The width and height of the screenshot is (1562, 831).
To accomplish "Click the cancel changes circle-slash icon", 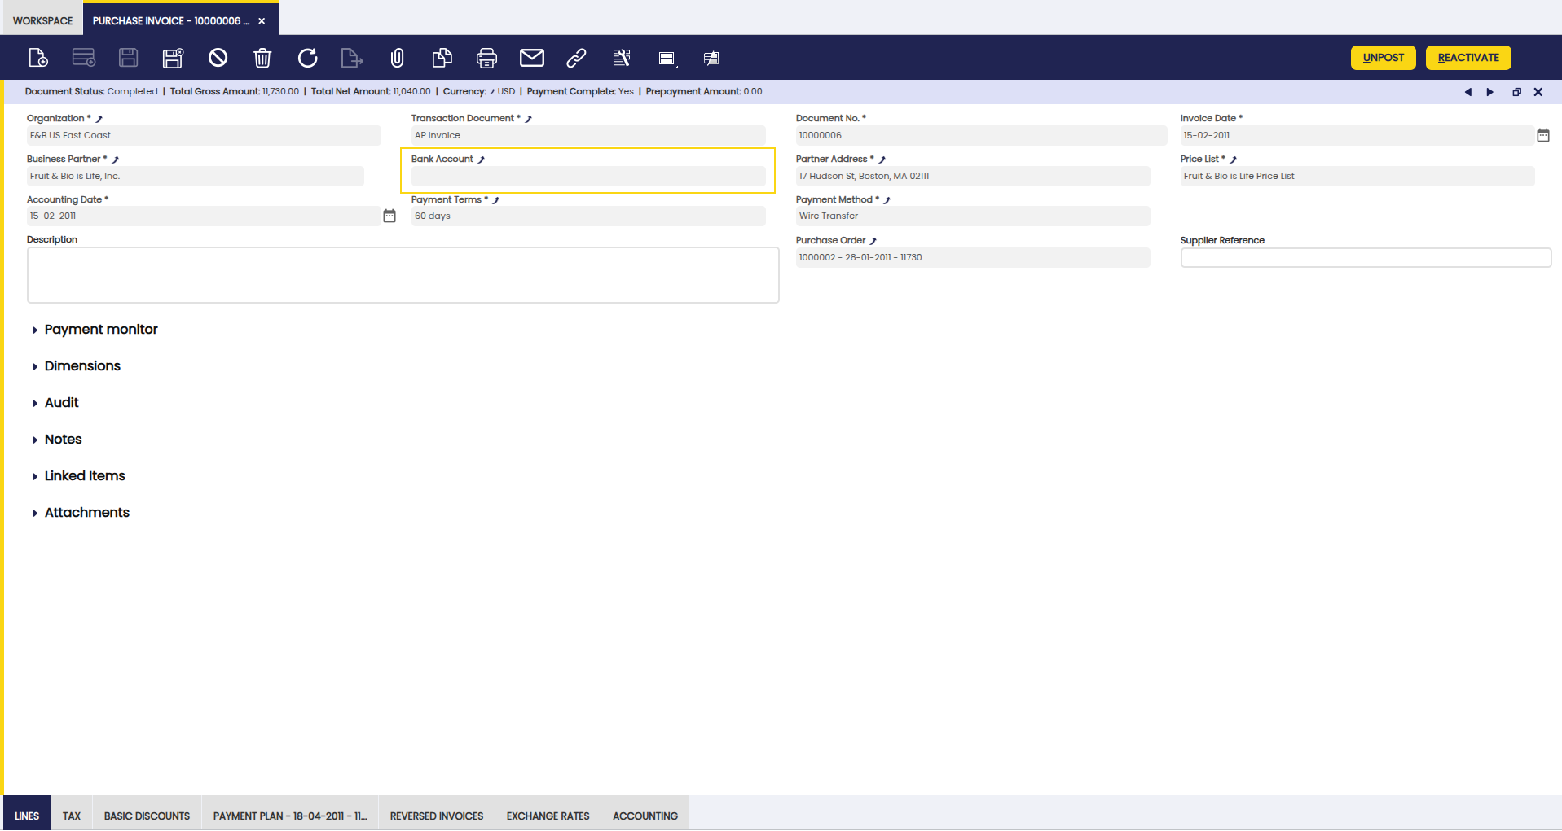I will click(x=218, y=58).
